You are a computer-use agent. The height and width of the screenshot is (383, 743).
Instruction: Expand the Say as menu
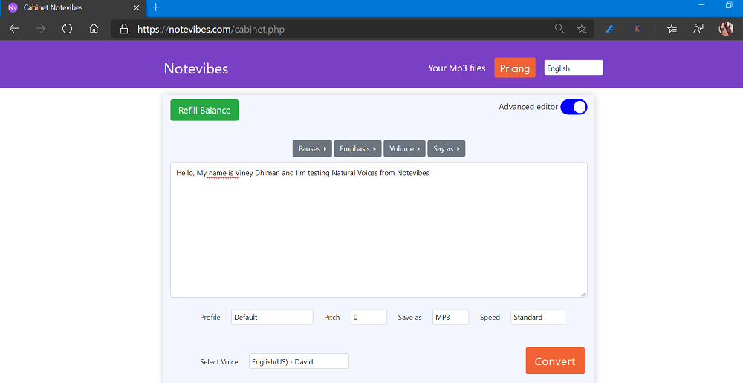tap(447, 148)
